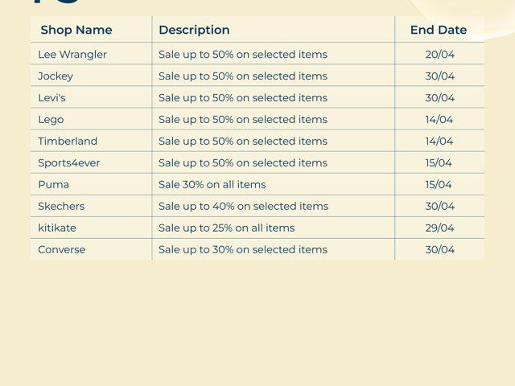Click the Description column header
The image size is (515, 386).
[194, 30]
